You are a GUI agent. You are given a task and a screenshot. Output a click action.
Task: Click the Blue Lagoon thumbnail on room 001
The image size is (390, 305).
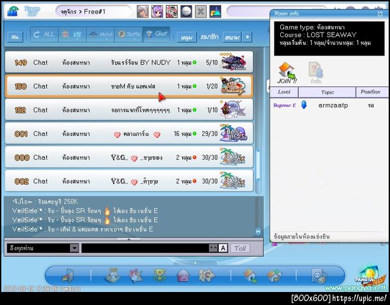coord(233,133)
